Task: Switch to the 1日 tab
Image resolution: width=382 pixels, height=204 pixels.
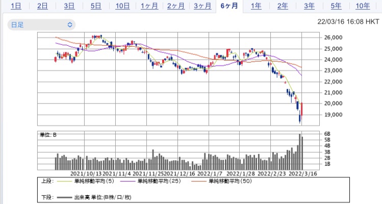Action: pos(16,7)
